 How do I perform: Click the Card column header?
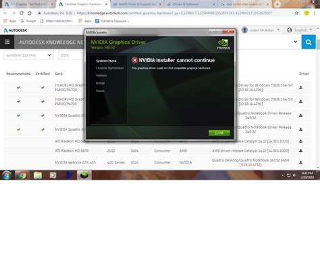[59, 74]
